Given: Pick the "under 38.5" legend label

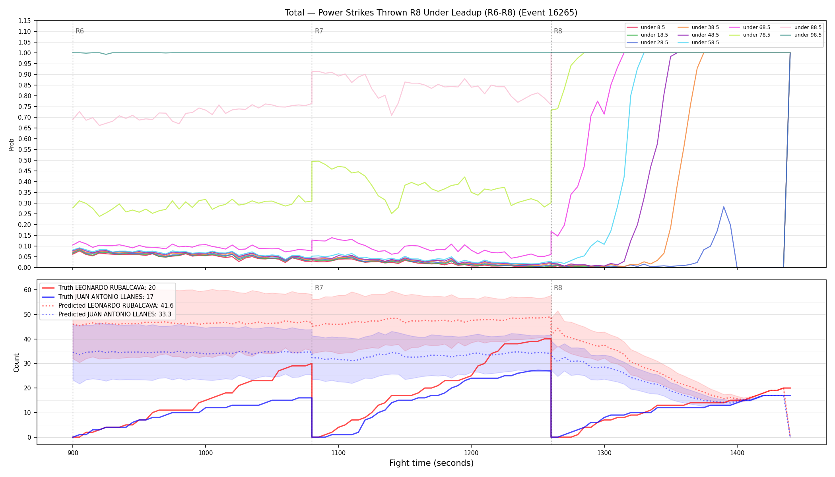Looking at the screenshot, I should click(x=705, y=27).
